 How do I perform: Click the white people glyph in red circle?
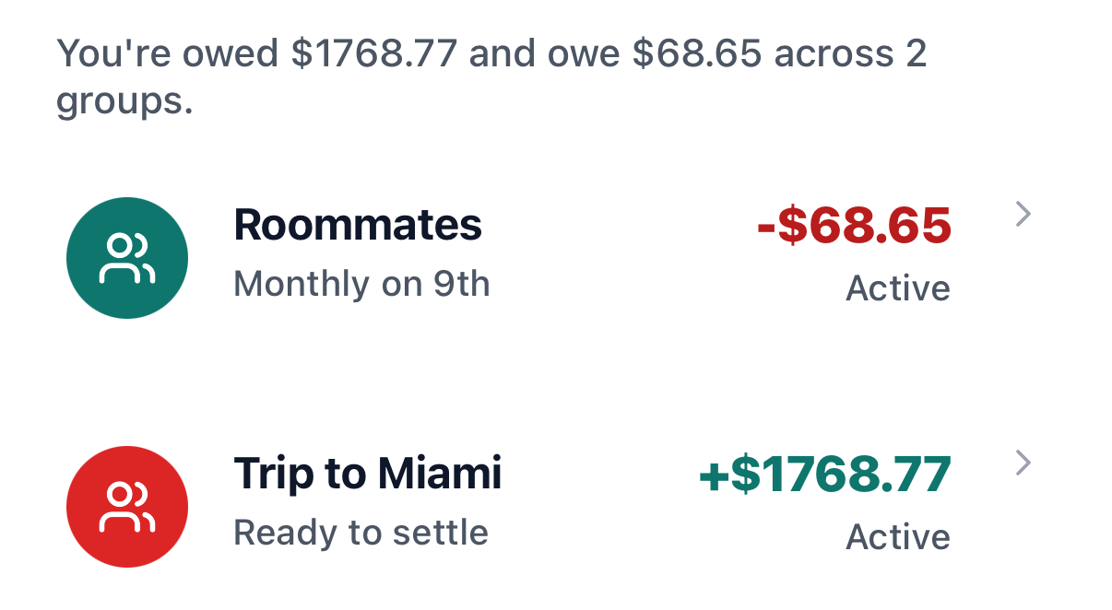127,507
